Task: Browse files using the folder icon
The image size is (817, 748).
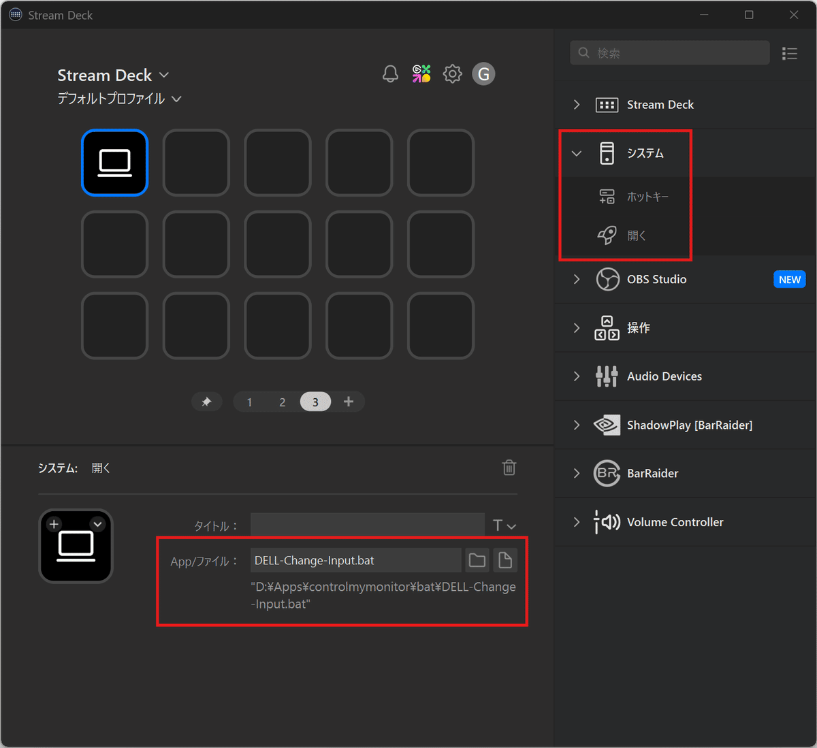Action: click(x=477, y=559)
